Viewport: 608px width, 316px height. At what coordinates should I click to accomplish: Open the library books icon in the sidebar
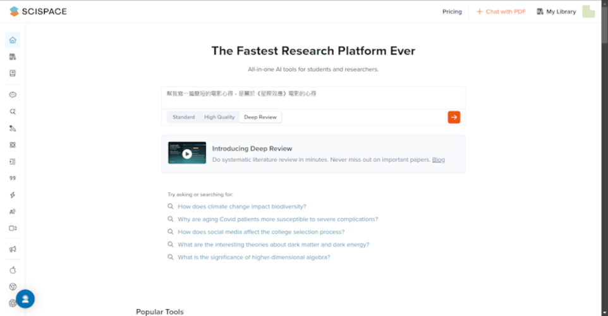tap(13, 57)
